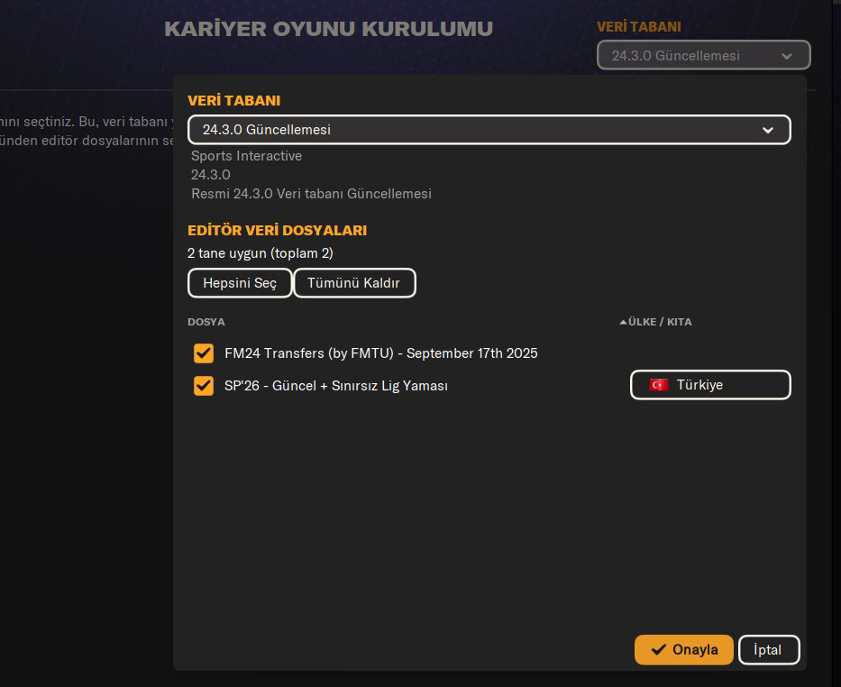Select the SP'26 Sınırsız Lig Yaması file name
841x687 pixels.
[x=336, y=386]
